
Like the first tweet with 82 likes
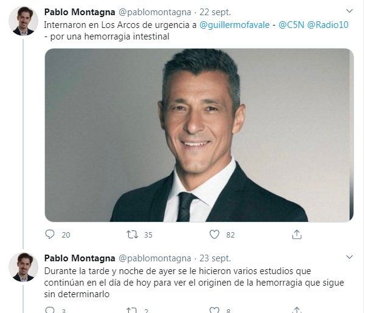pyautogui.click(x=214, y=234)
